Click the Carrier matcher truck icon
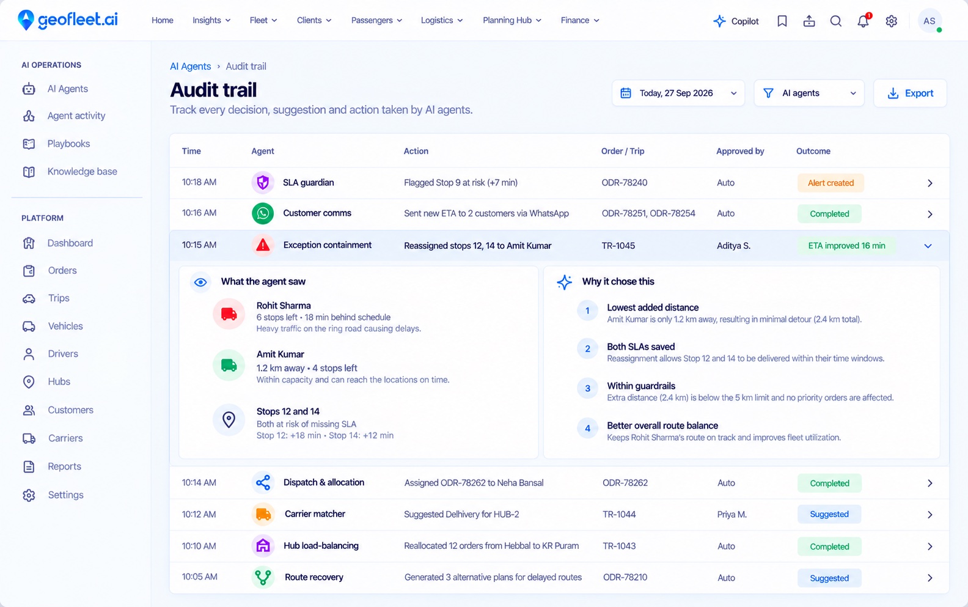Viewport: 968px width, 607px height. 263,514
